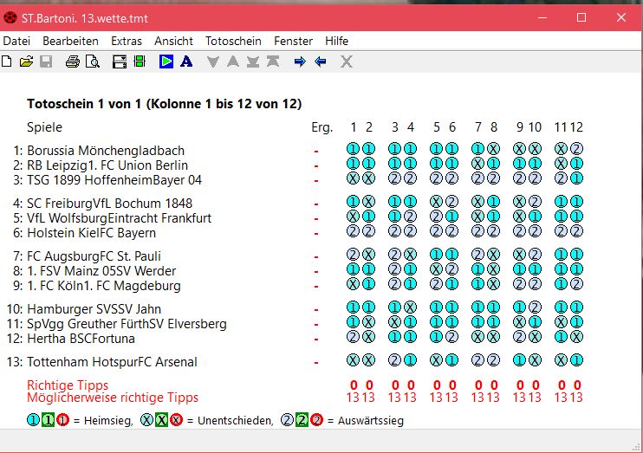Open the Bearbeiten menu

tap(70, 41)
